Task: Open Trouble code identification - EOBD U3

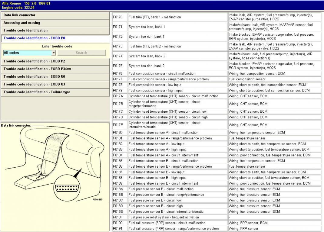Action: pos(55,85)
